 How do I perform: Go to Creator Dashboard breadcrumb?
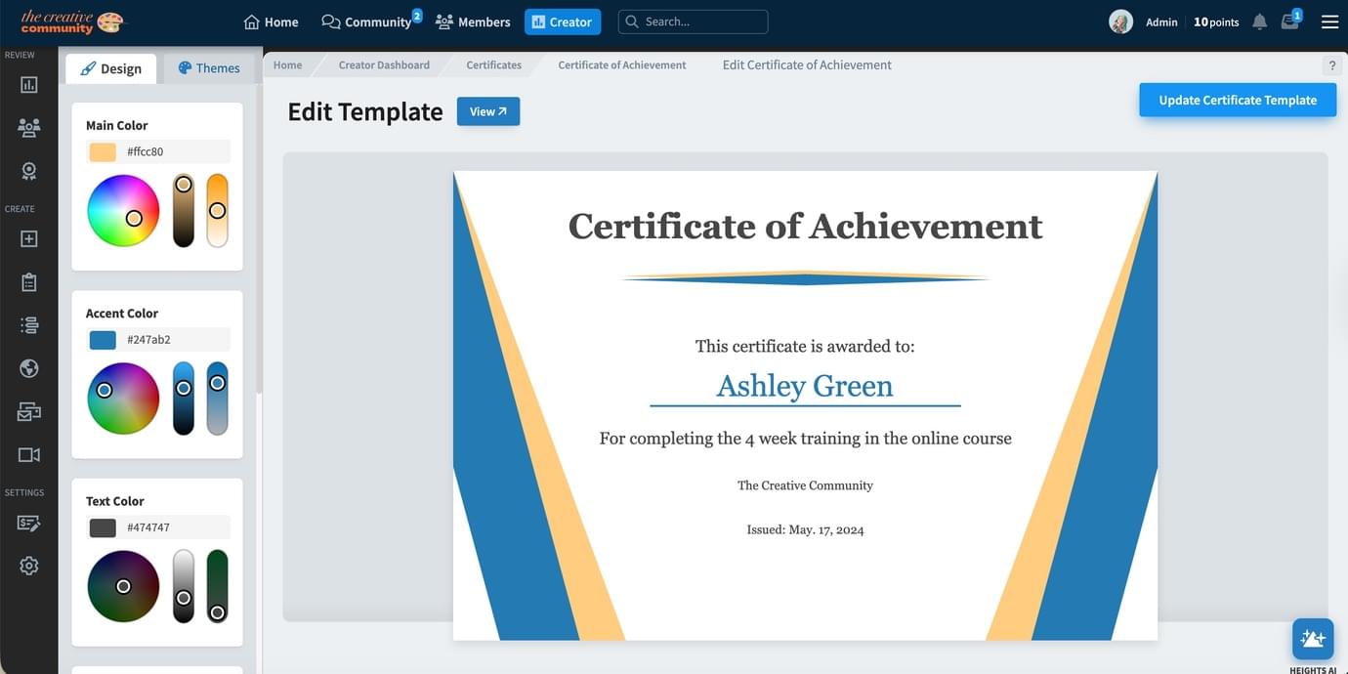click(x=384, y=65)
